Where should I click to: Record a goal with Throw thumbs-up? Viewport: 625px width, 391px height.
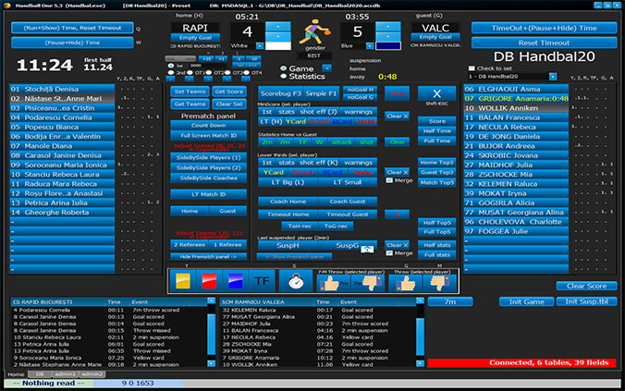(405, 283)
